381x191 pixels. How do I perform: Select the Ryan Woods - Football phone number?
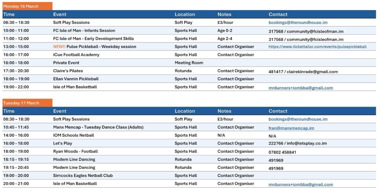(282, 152)
